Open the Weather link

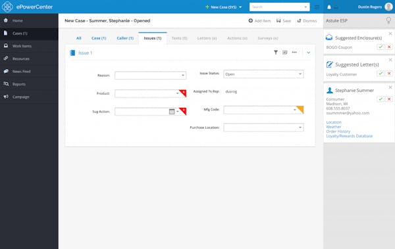click(x=334, y=127)
